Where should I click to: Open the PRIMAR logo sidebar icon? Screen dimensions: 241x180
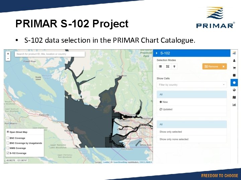click(x=234, y=53)
